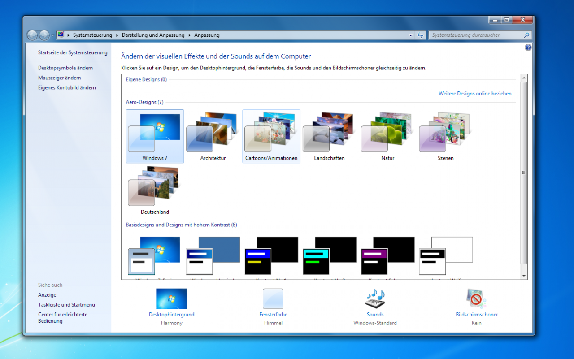The height and width of the screenshot is (359, 574).
Task: Click the back navigation arrow
Action: coord(32,35)
